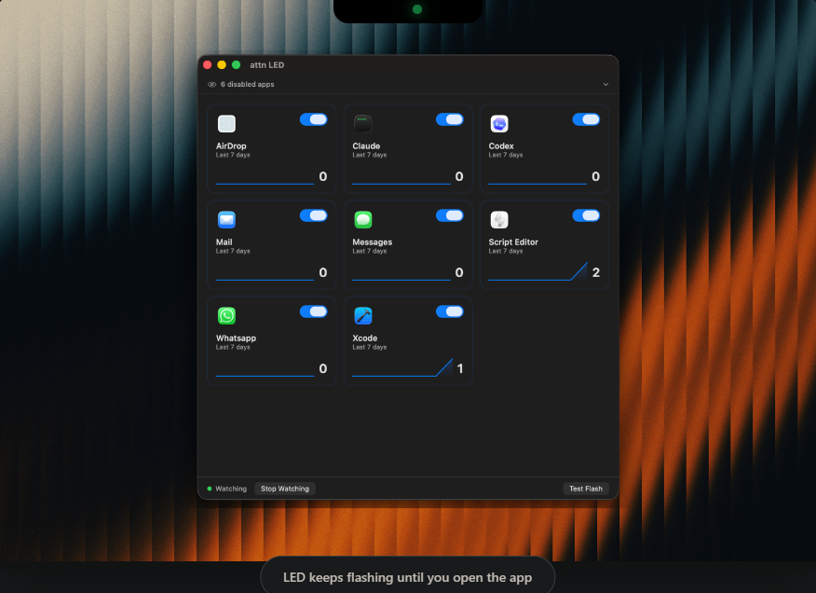Viewport: 816px width, 593px height.
Task: Close the attn LED window
Action: (x=207, y=64)
